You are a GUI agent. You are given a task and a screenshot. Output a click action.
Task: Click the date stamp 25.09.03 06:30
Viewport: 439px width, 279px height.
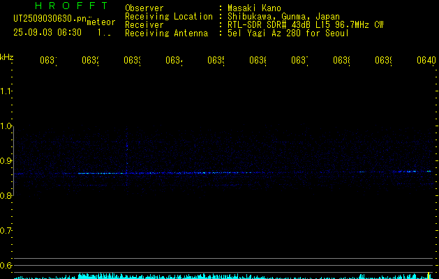pos(47,33)
